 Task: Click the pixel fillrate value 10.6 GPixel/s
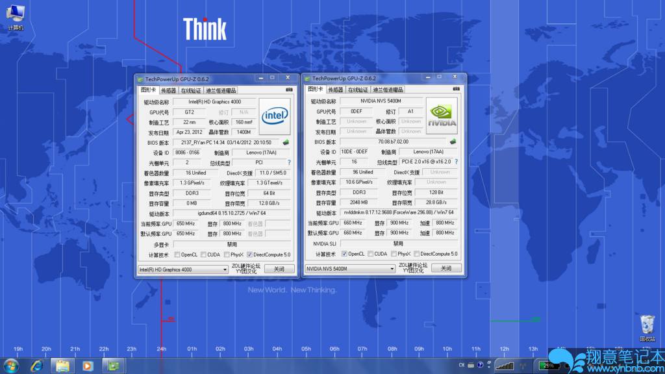[359, 182]
